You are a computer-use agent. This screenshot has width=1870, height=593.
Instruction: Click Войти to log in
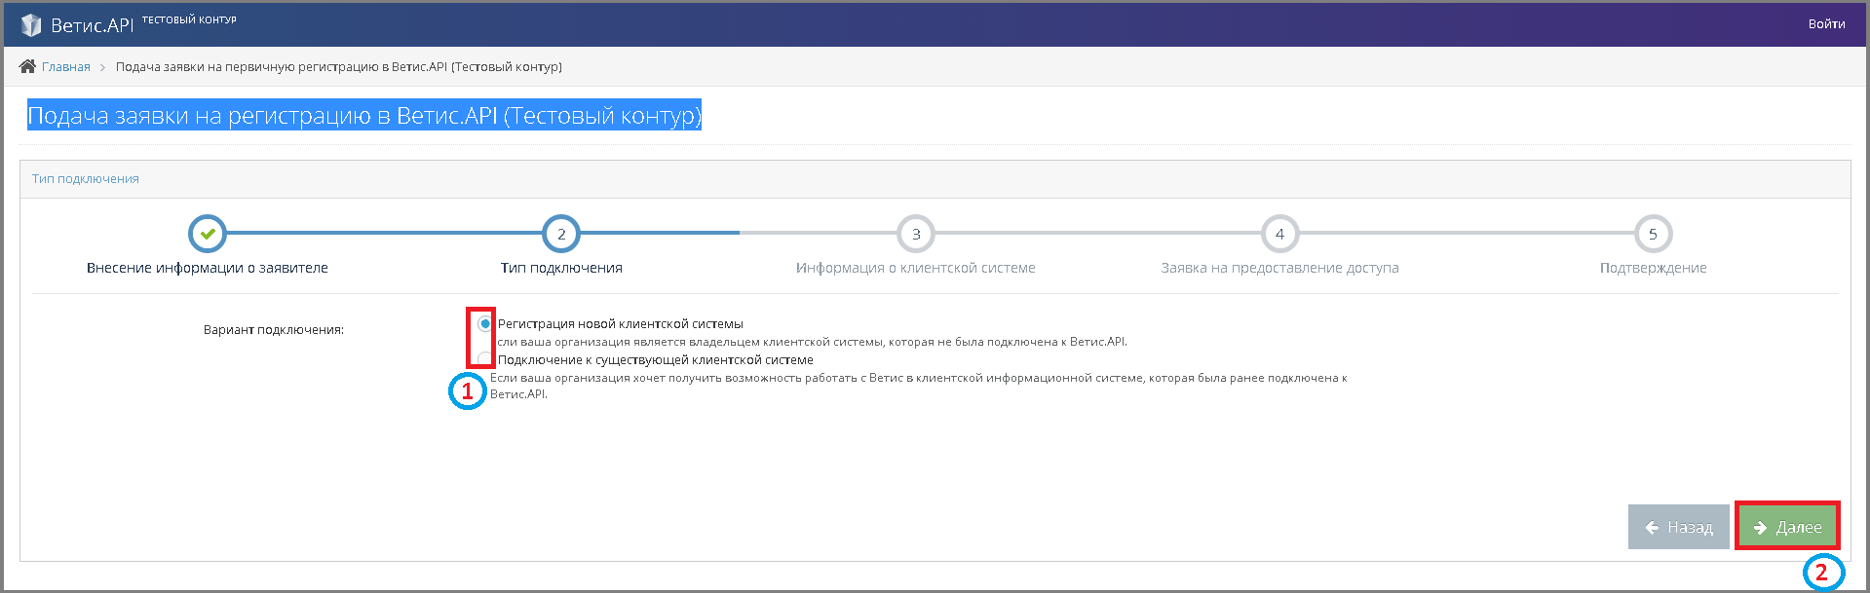click(x=1826, y=24)
